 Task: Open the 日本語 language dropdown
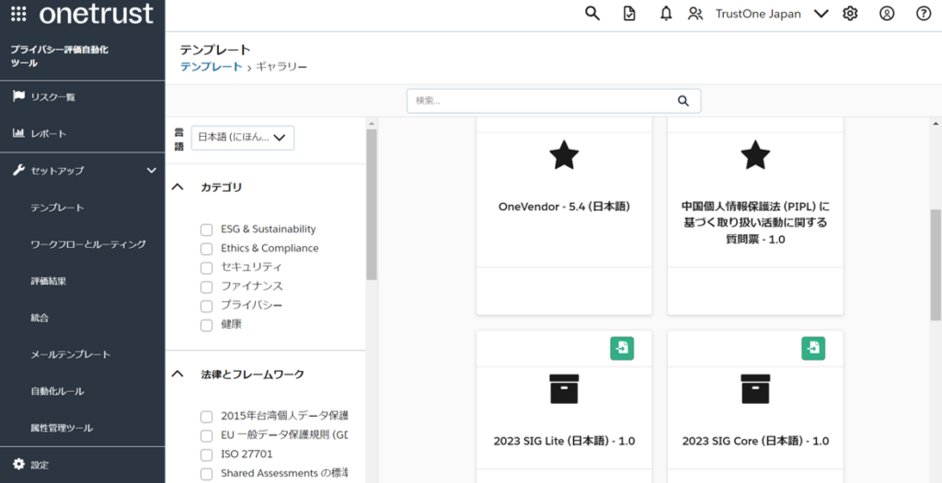[x=243, y=138]
